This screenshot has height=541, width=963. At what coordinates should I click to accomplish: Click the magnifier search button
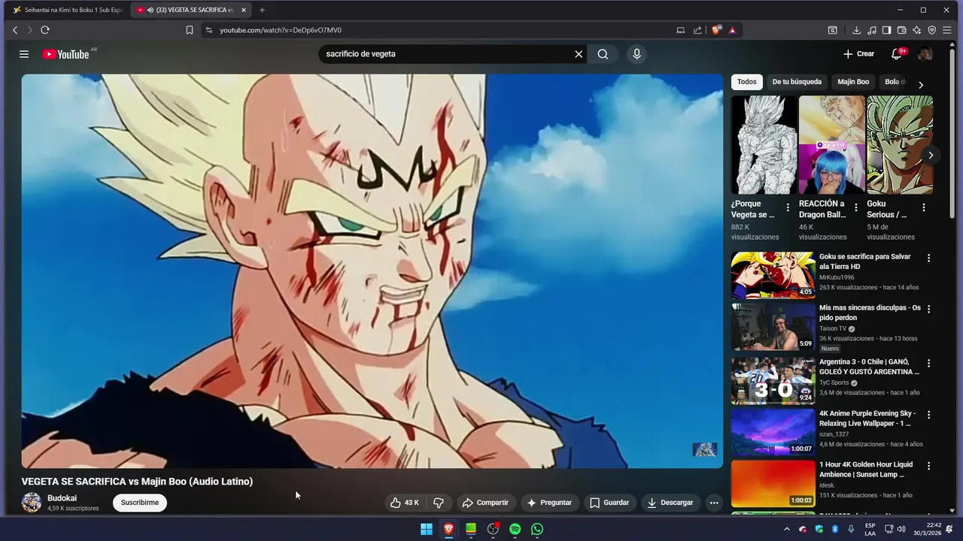[603, 54]
